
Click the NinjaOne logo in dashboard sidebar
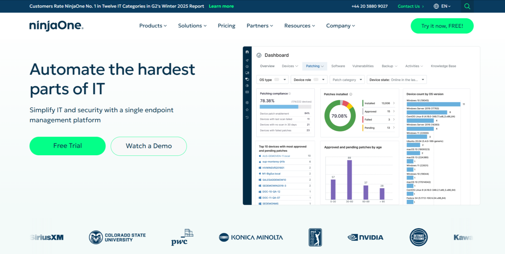point(247,52)
